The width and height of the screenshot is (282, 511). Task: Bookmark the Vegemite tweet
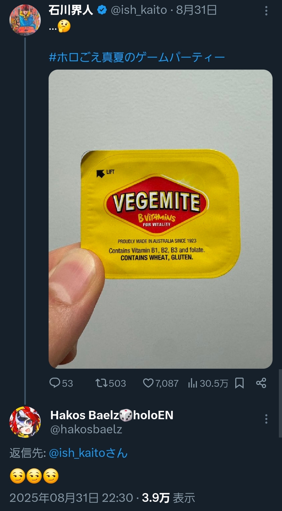[x=239, y=383]
